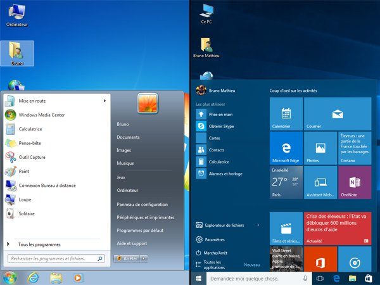Launch Windows Media Player from taskbar
This screenshot has width=380, height=285.
coord(78,278)
